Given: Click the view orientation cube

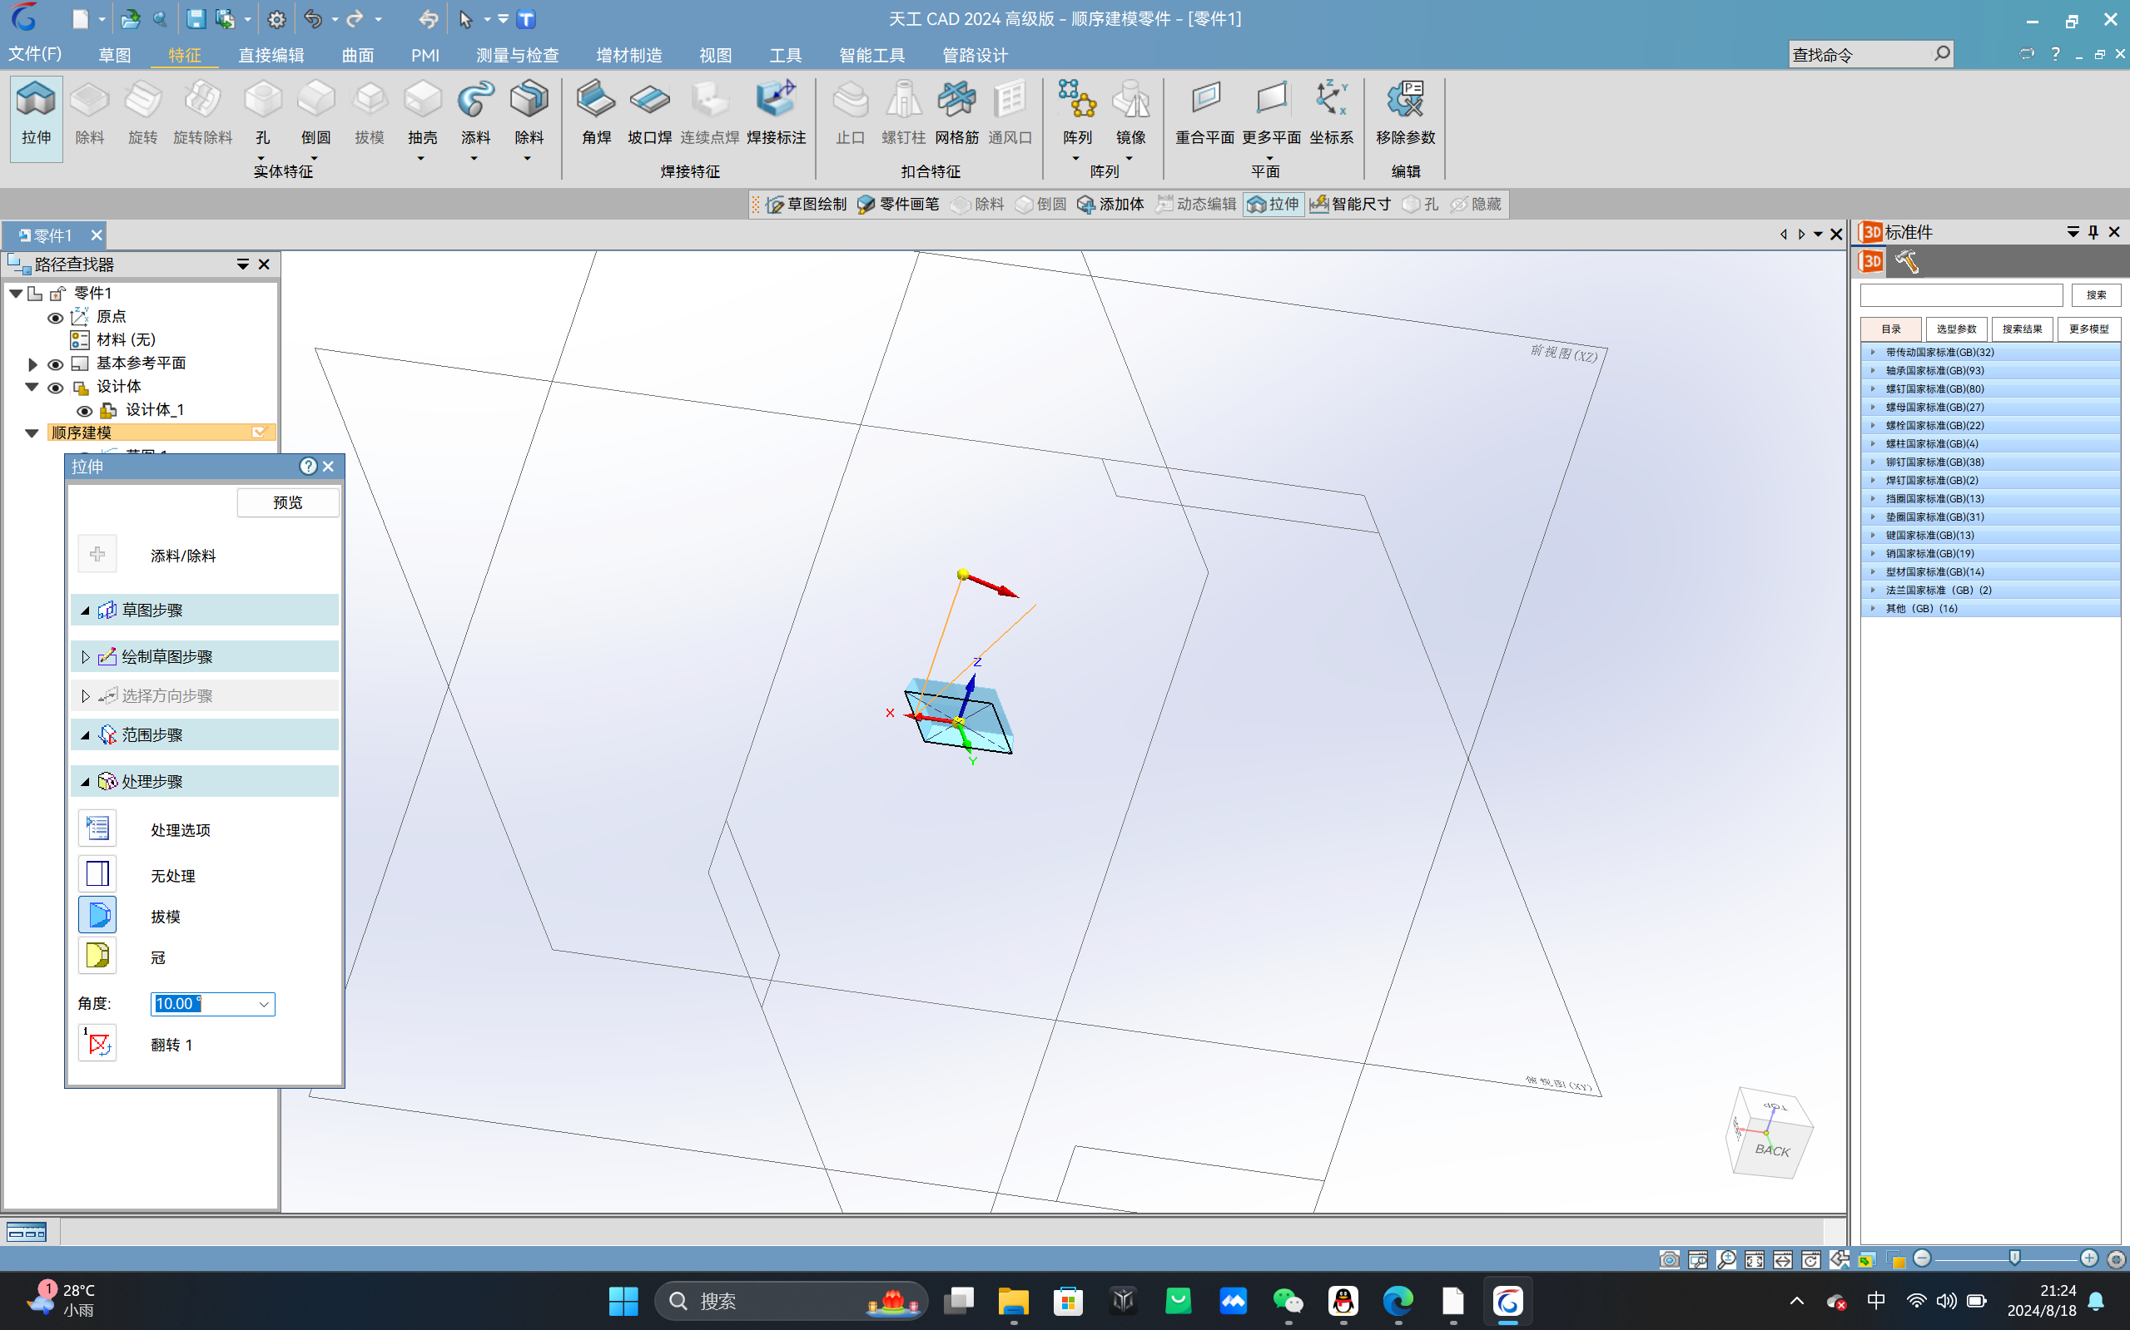Looking at the screenshot, I should [x=1769, y=1133].
